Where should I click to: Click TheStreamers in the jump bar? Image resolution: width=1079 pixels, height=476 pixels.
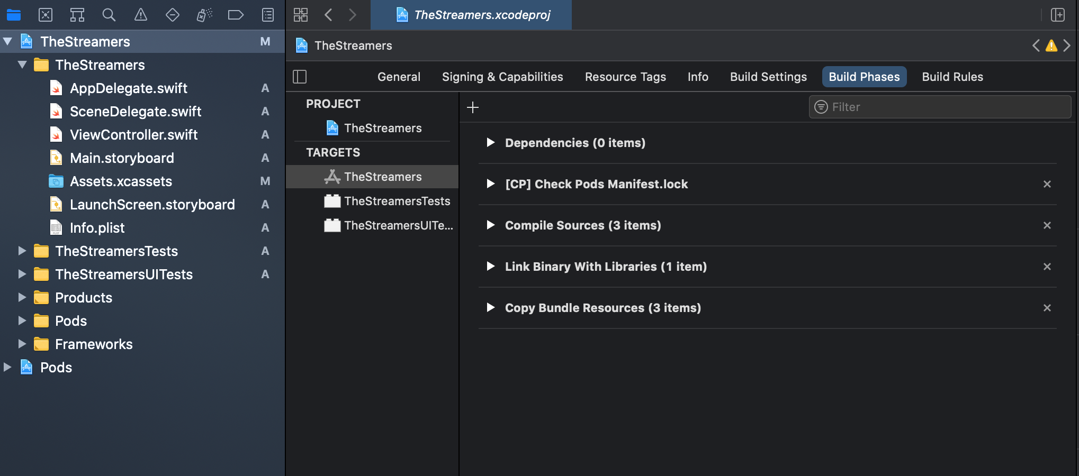tap(344, 45)
